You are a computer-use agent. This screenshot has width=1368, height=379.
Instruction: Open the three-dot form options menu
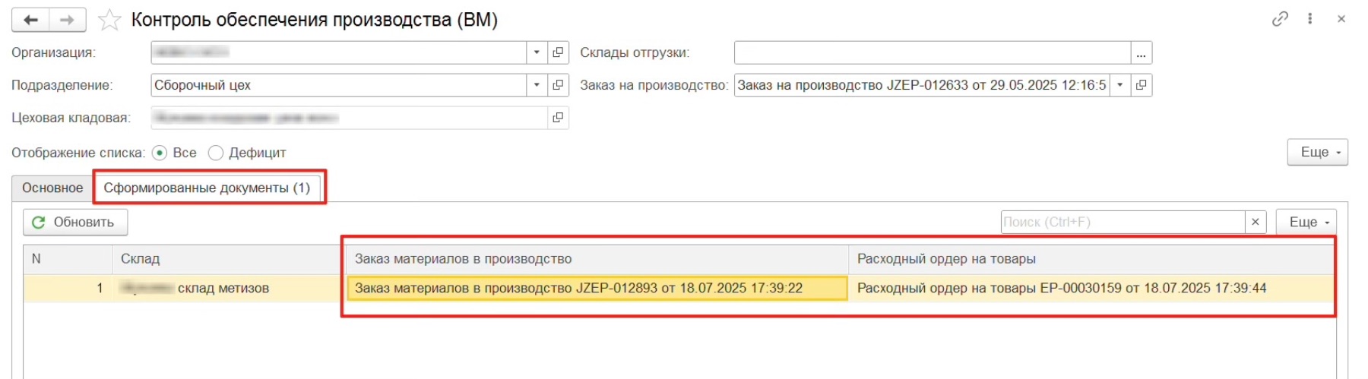pos(1310,19)
